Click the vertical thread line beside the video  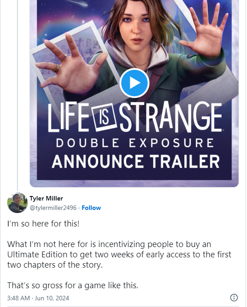point(17,95)
